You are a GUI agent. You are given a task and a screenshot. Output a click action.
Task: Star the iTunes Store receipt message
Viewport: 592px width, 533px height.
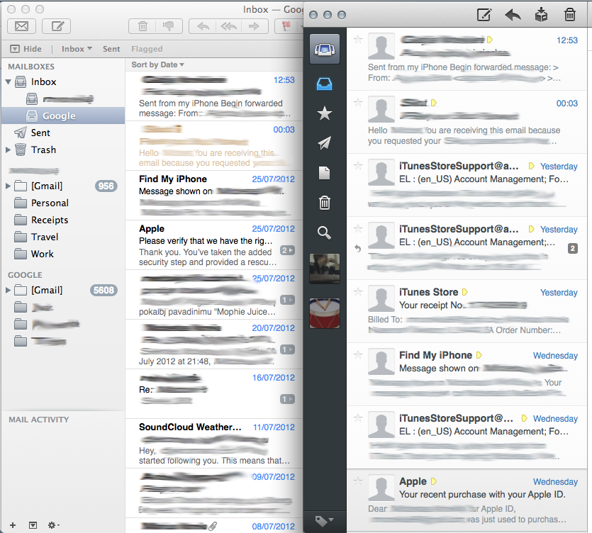point(358,291)
